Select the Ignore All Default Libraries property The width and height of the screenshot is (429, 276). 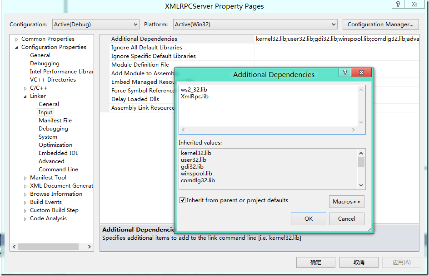click(147, 48)
